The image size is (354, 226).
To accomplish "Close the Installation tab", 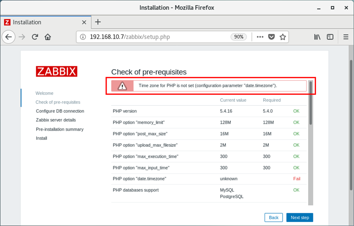I will pyautogui.click(x=84, y=22).
